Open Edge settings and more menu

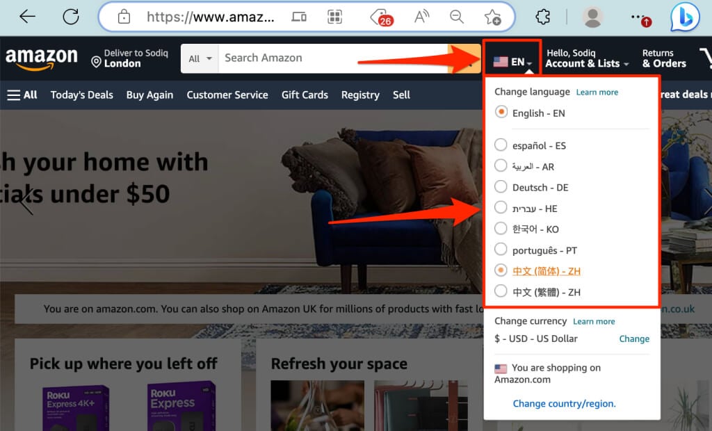[x=640, y=18]
